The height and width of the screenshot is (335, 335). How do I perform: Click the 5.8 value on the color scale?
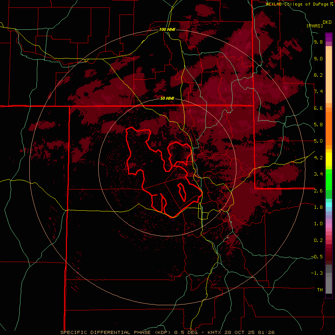318,125
